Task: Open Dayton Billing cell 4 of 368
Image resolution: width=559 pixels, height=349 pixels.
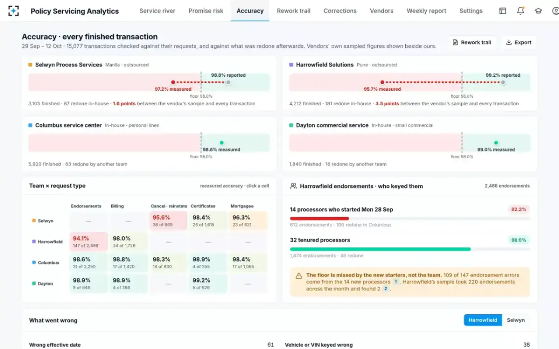Action: point(129,284)
